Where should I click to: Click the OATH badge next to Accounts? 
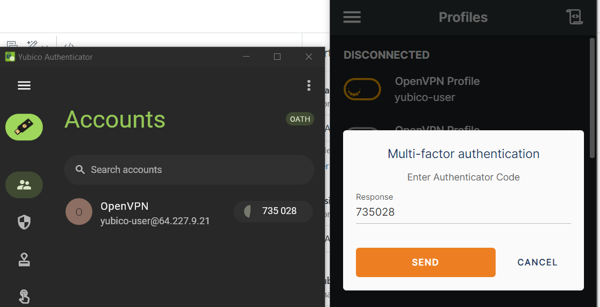tap(300, 119)
